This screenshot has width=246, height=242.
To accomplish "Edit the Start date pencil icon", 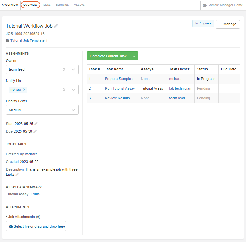I will coord(36,124).
